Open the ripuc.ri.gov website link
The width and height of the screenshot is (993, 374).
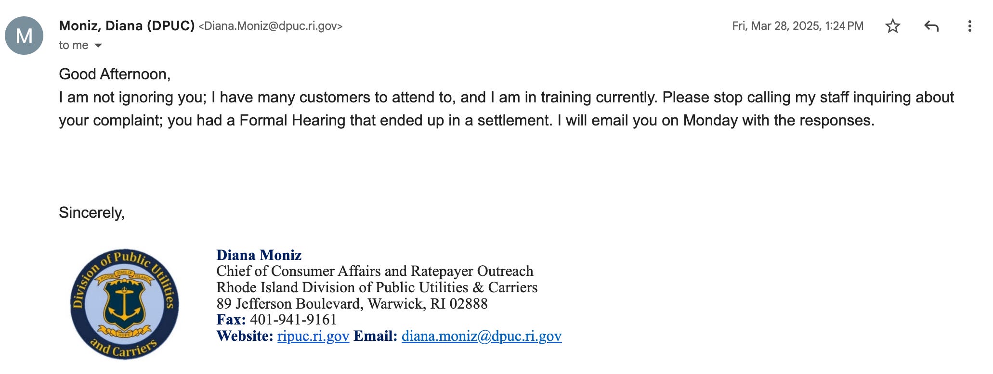click(x=313, y=336)
